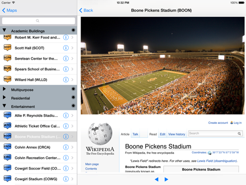The width and height of the screenshot is (246, 185).
Task: Open Cowgirl Stadium row disclosure chevron
Action: coord(72,179)
